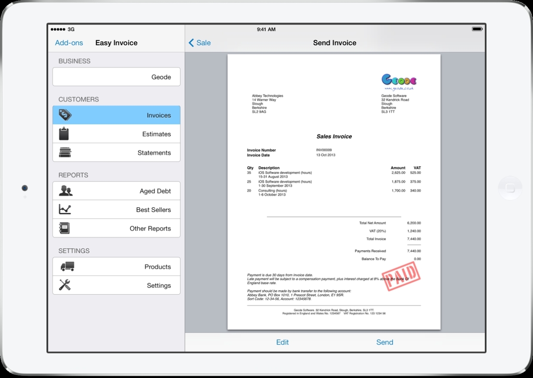Tap the battery icon in status bar
Viewport: 533px width, 378px height.
pos(477,29)
